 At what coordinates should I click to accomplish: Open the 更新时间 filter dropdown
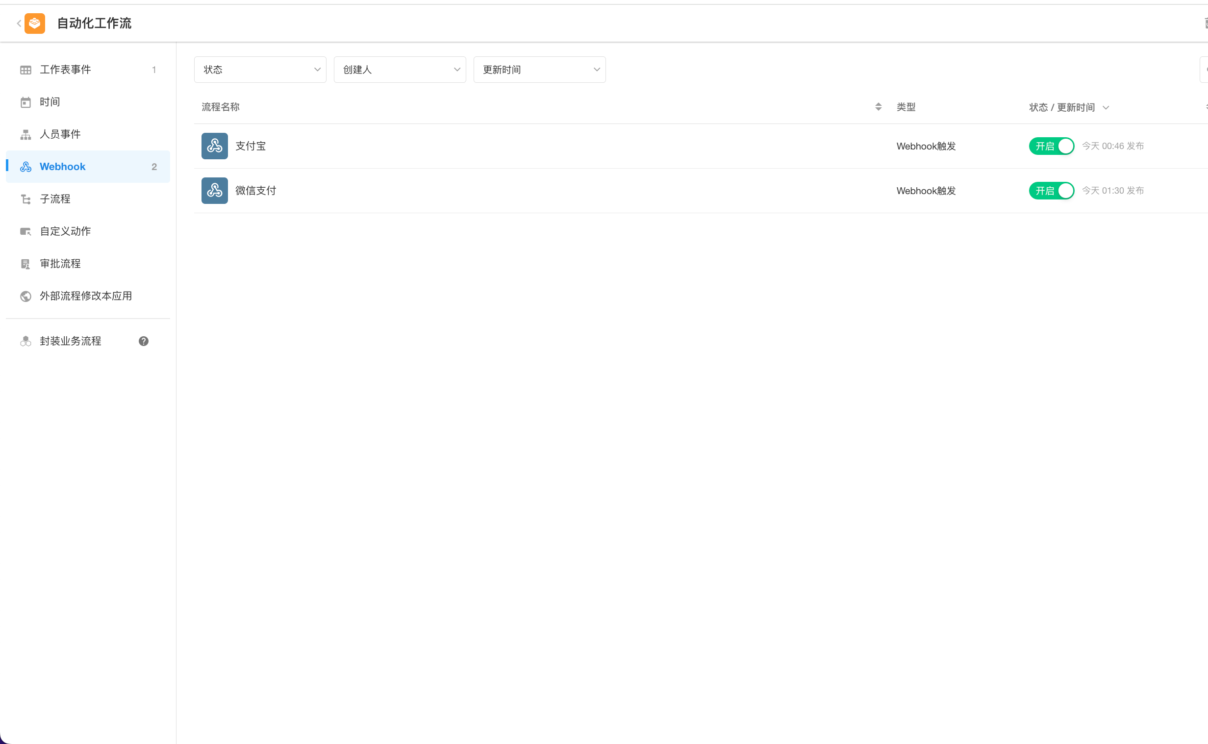[x=539, y=70]
